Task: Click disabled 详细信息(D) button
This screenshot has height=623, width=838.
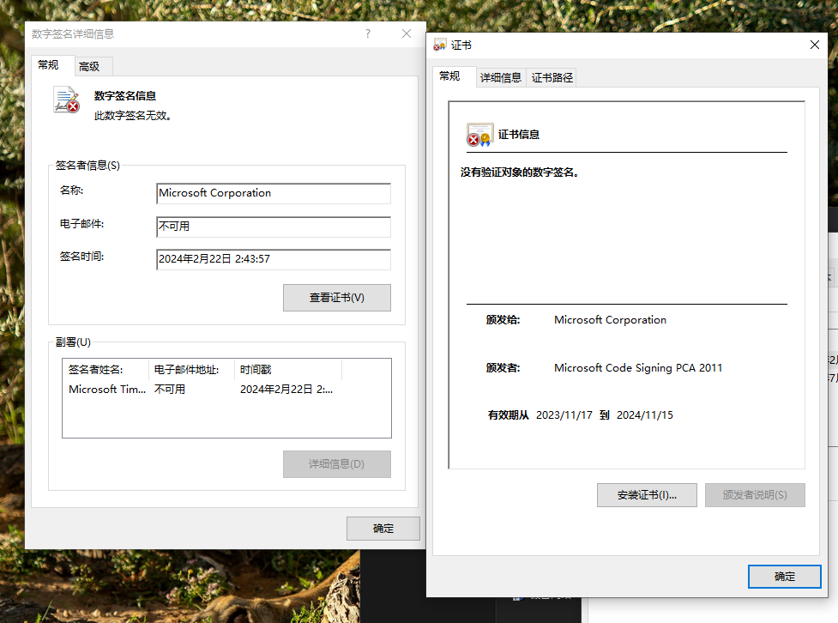Action: pyautogui.click(x=337, y=464)
